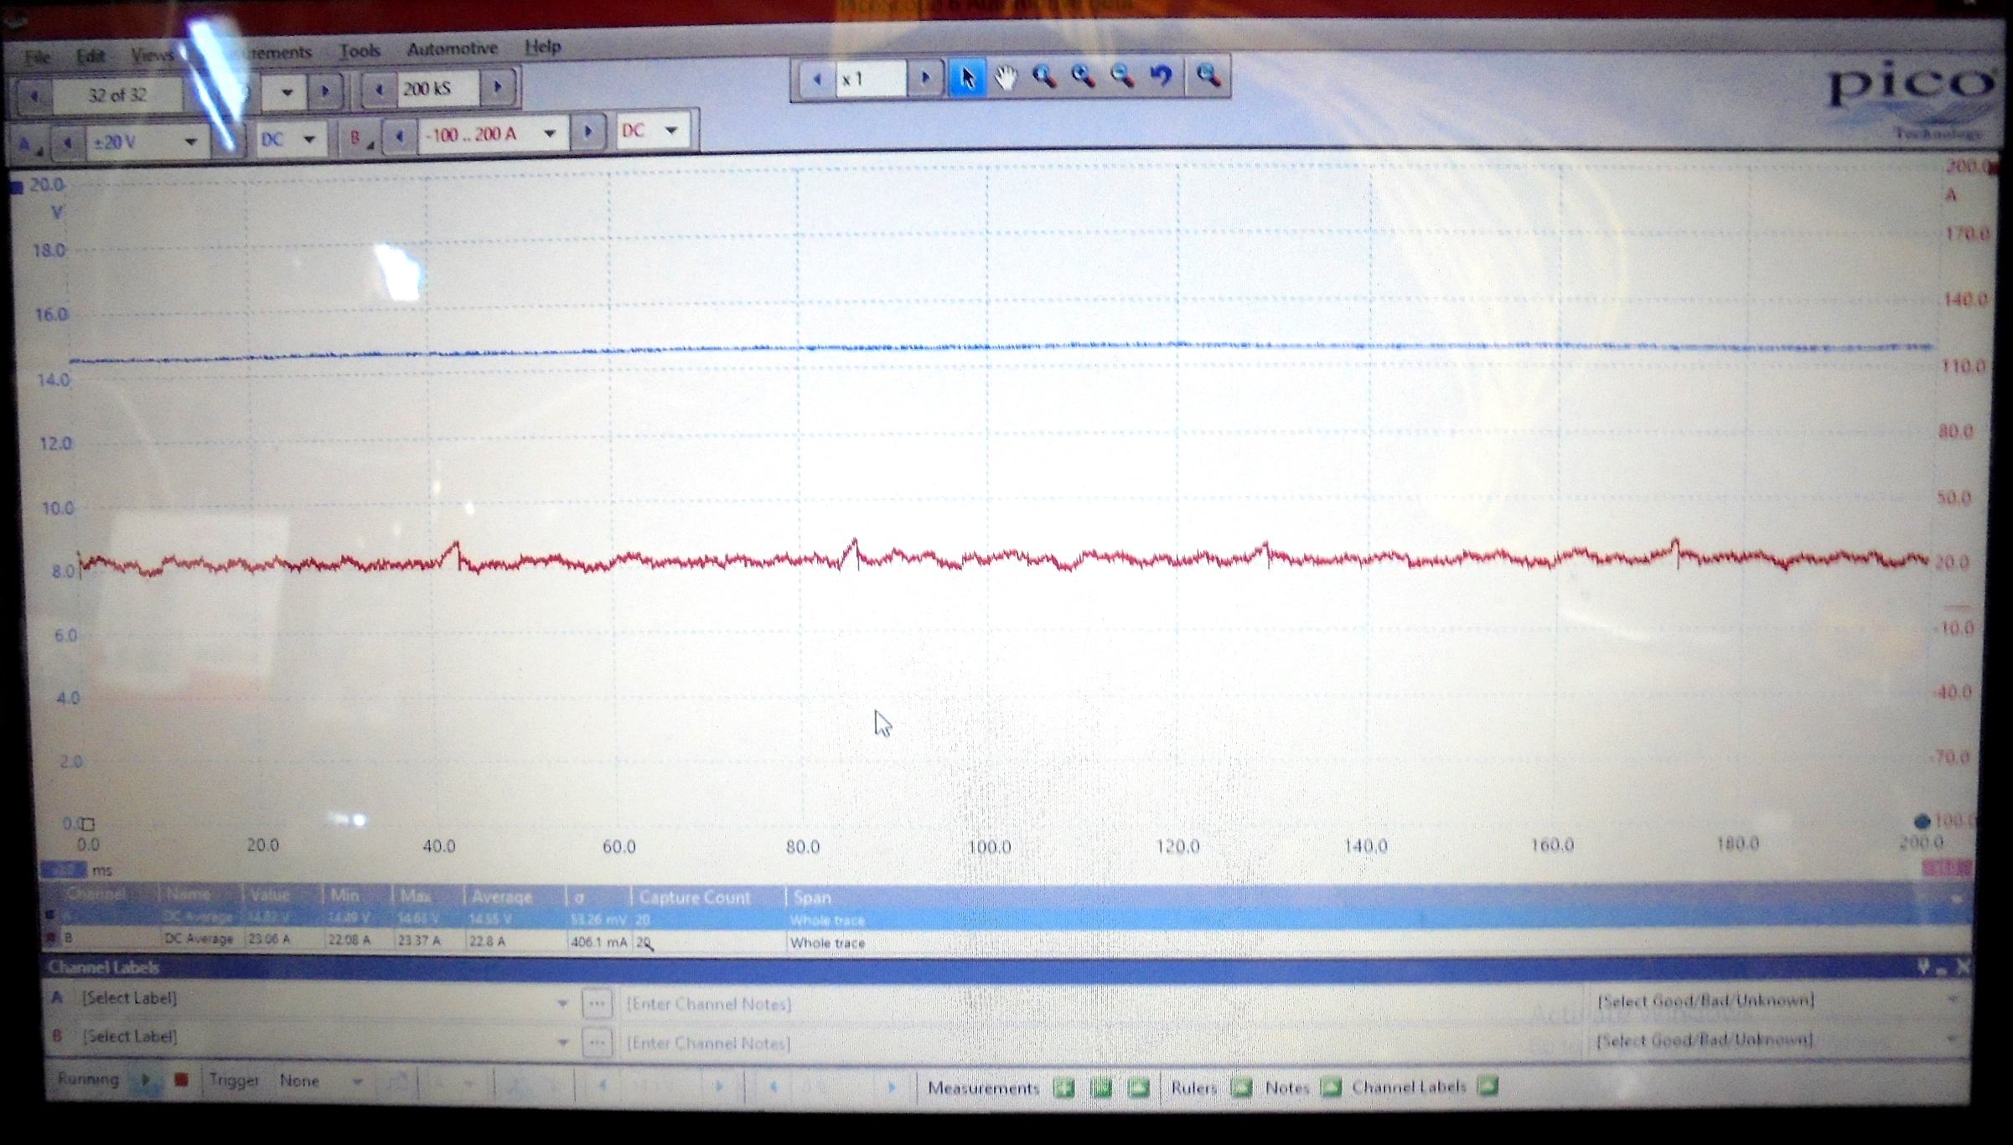Open channel A ±20 V range dropdown
This screenshot has height=1145, width=2013.
pyautogui.click(x=190, y=142)
